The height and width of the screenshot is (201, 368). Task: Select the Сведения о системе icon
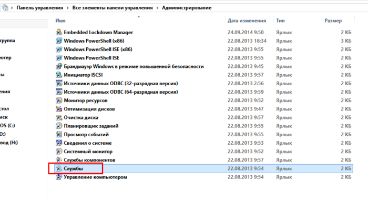59,143
